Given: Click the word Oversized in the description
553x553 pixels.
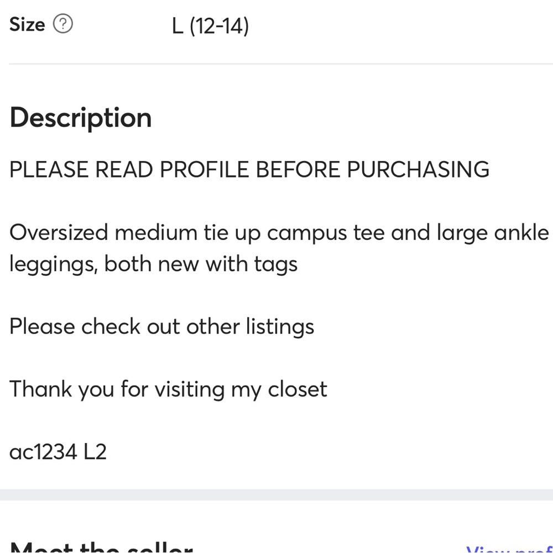Looking at the screenshot, I should pyautogui.click(x=59, y=233).
